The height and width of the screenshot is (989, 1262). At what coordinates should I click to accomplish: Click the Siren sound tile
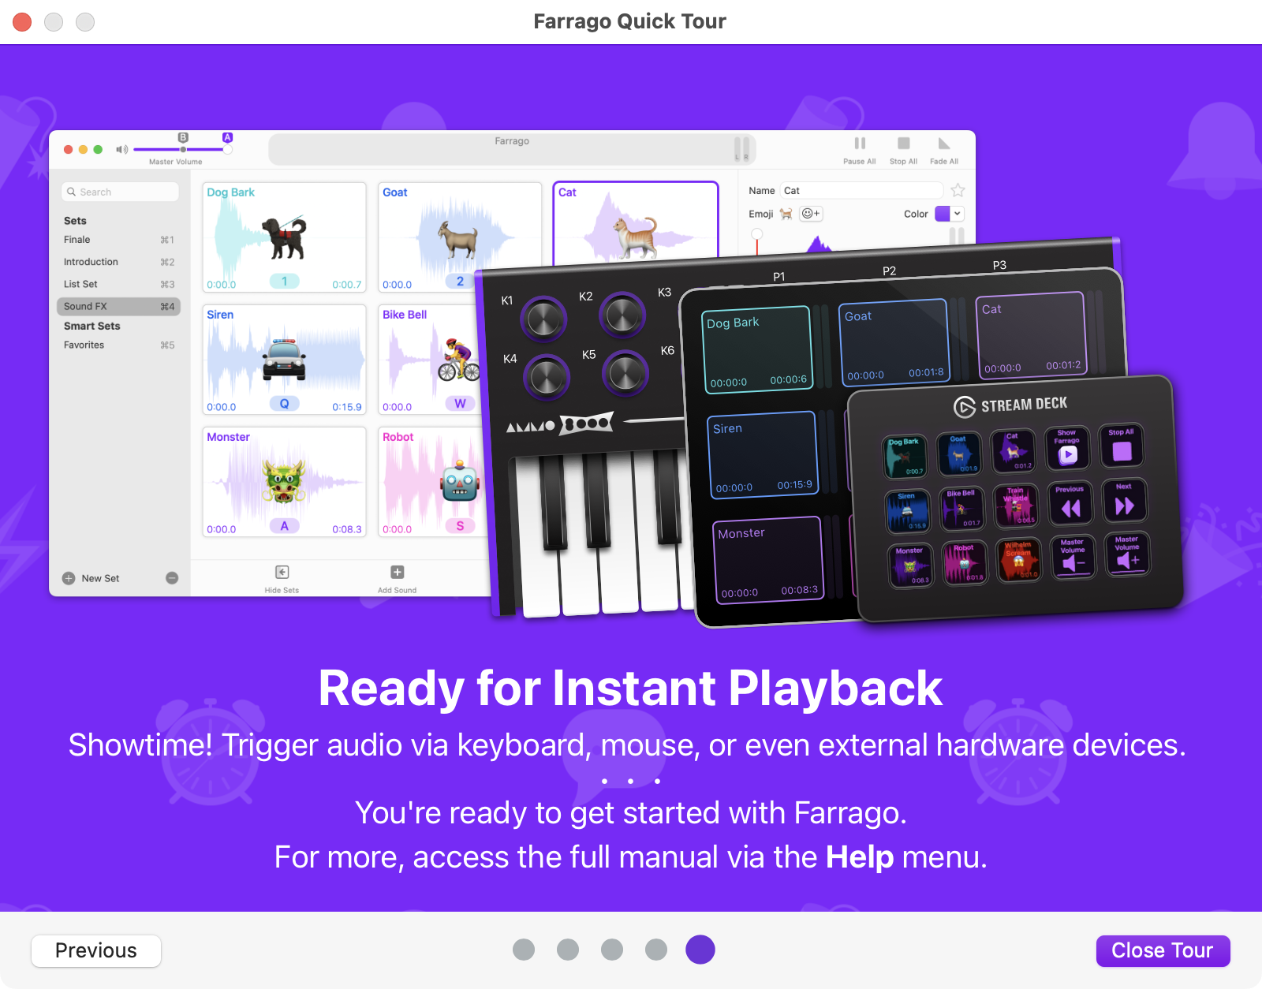coord(284,360)
